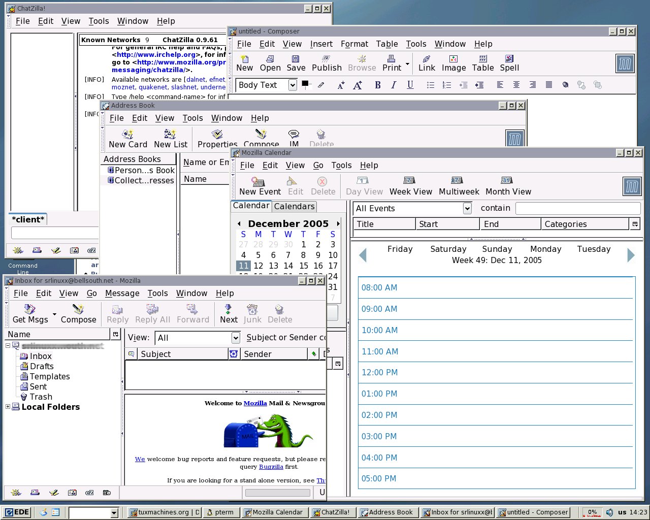Click New List in Address Book
The image size is (650, 520).
point(171,139)
